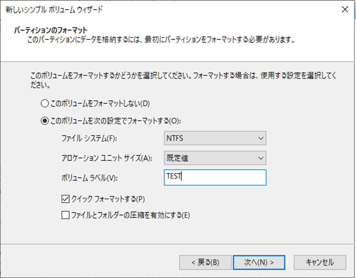356x278 pixels.
Task: Expand the chevron arrow beside 既定値
Action: (261, 158)
